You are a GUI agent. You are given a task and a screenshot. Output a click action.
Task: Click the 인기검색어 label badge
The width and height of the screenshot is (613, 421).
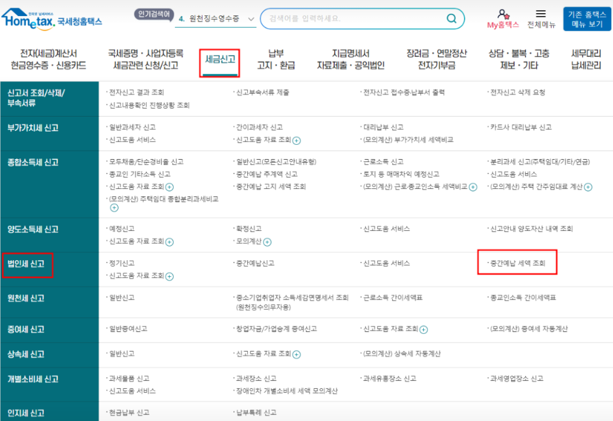154,14
